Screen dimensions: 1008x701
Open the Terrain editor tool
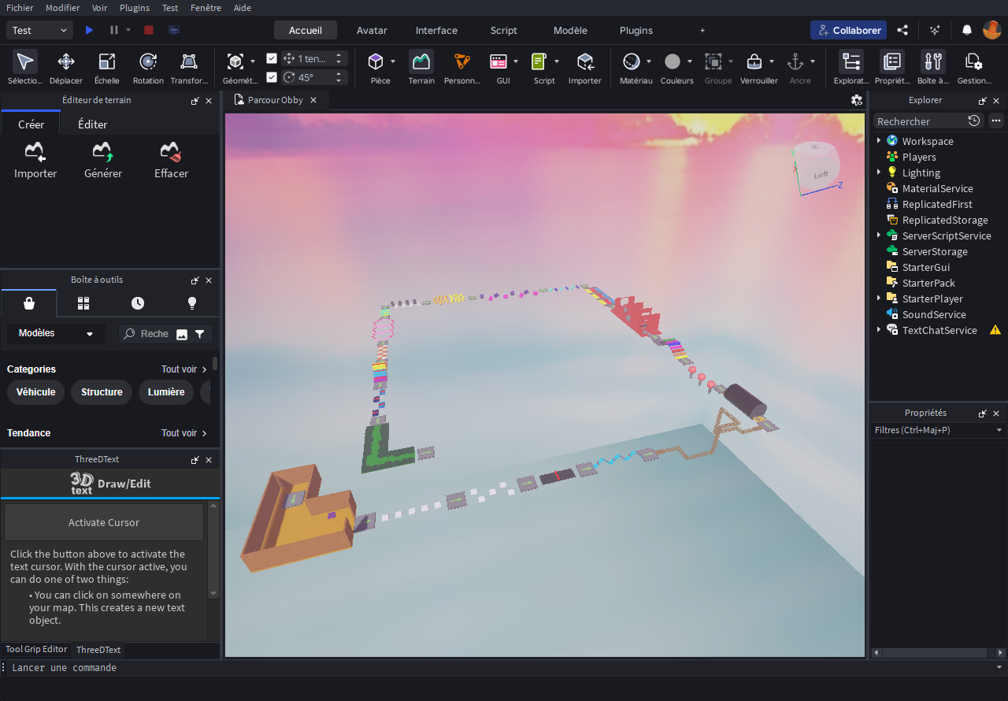pos(421,62)
